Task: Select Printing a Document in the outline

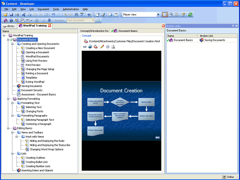Action: pos(36,73)
